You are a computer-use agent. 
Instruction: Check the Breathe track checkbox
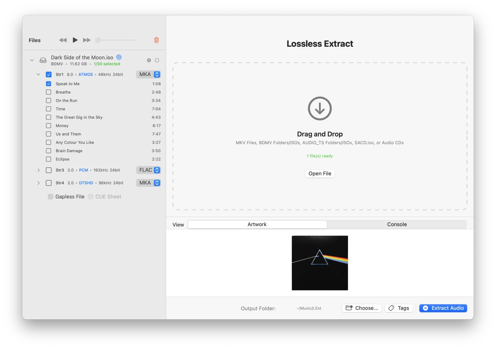coord(48,92)
